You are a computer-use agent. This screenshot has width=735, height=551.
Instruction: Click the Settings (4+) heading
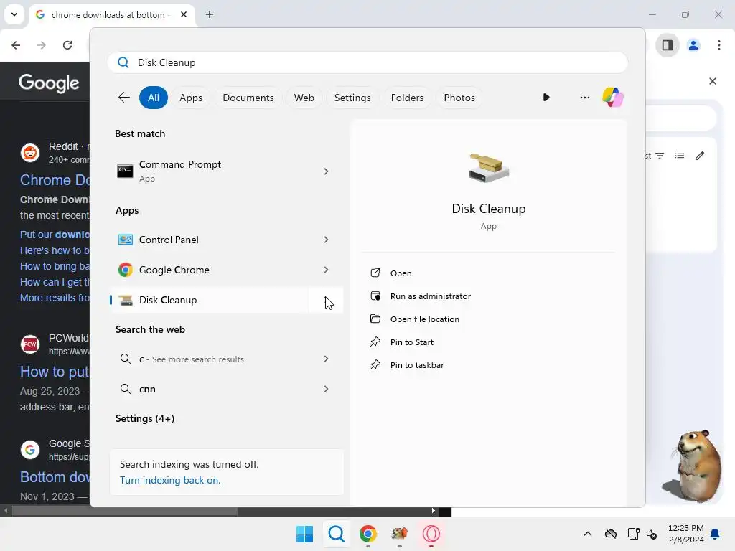(145, 418)
